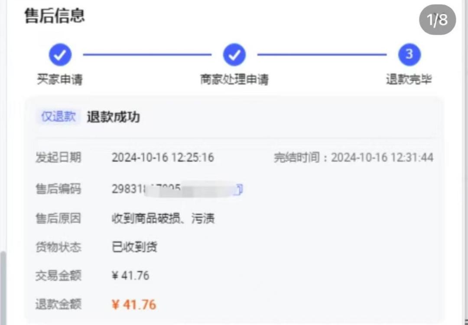This screenshot has height=325, width=468.
Task: Click the 买家申请 step label
Action: pyautogui.click(x=59, y=80)
